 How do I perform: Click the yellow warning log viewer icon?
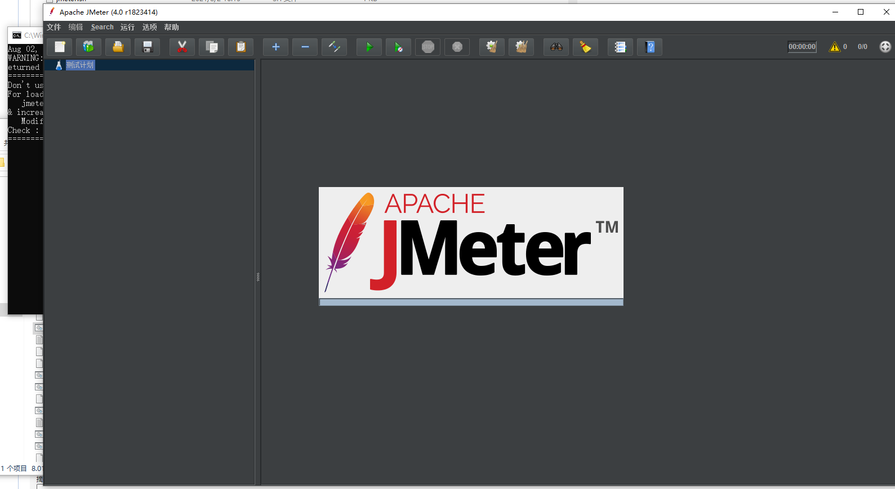[835, 47]
